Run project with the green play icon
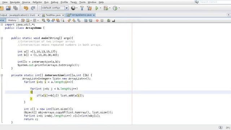Screen dimensions: 231x130 coord(97,8)
